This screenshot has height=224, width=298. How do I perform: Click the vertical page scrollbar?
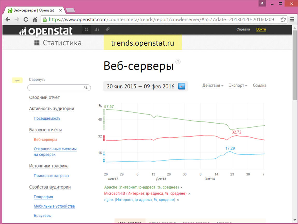coord(295,65)
